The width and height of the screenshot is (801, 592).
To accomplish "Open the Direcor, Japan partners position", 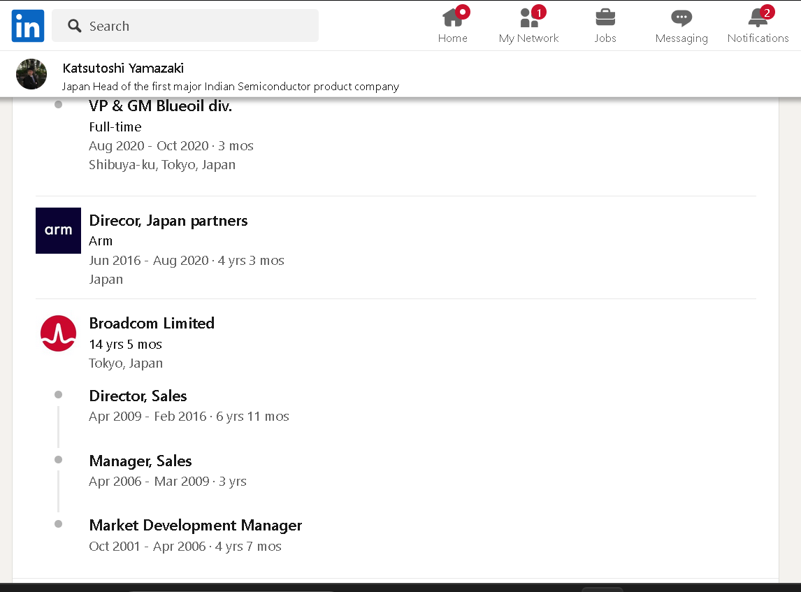I will click(168, 221).
